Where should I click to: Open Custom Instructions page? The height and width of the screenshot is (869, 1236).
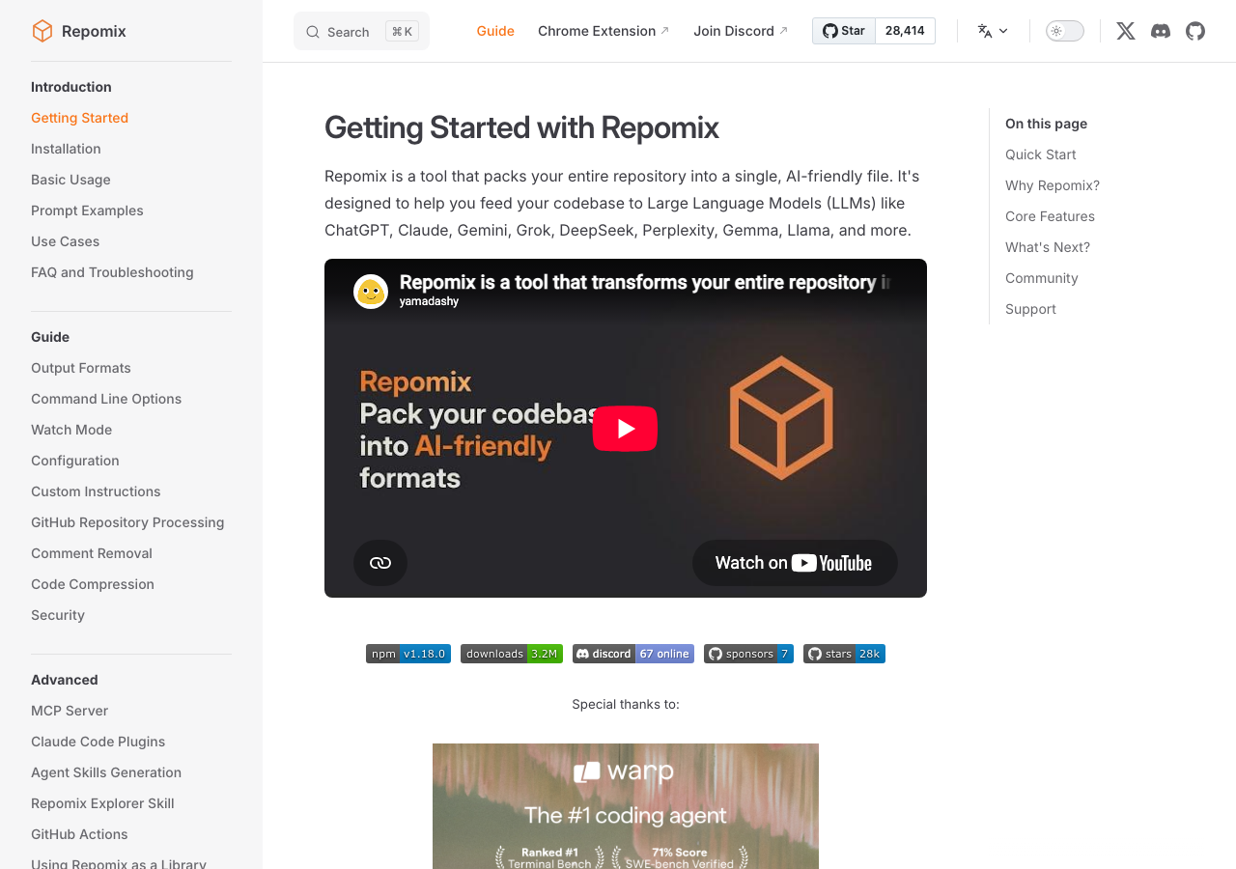[x=96, y=491]
